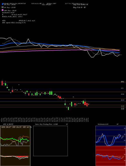126x166 pixels.
Task: Select the '200 Day - 20.85' legend text
Action: (x=10, y=11)
